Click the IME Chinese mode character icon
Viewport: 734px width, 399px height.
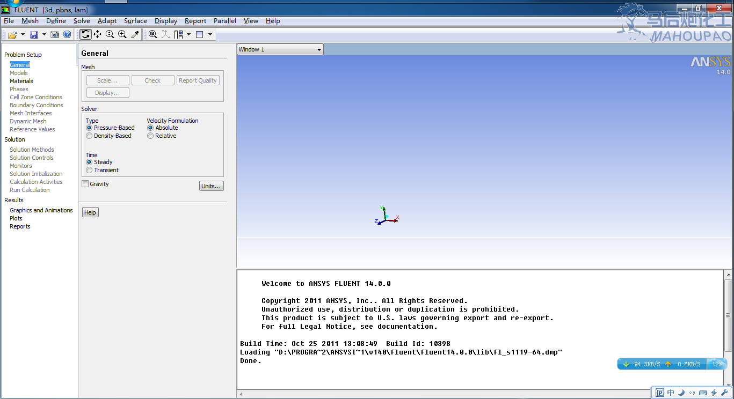click(x=671, y=393)
